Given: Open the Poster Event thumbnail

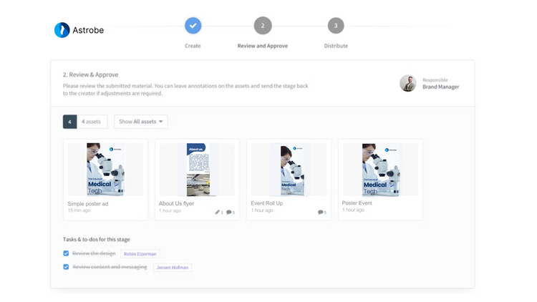Looking at the screenshot, I should pos(380,170).
